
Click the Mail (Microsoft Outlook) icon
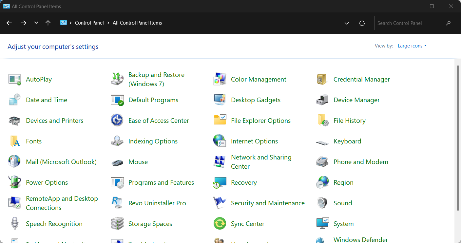(15, 162)
